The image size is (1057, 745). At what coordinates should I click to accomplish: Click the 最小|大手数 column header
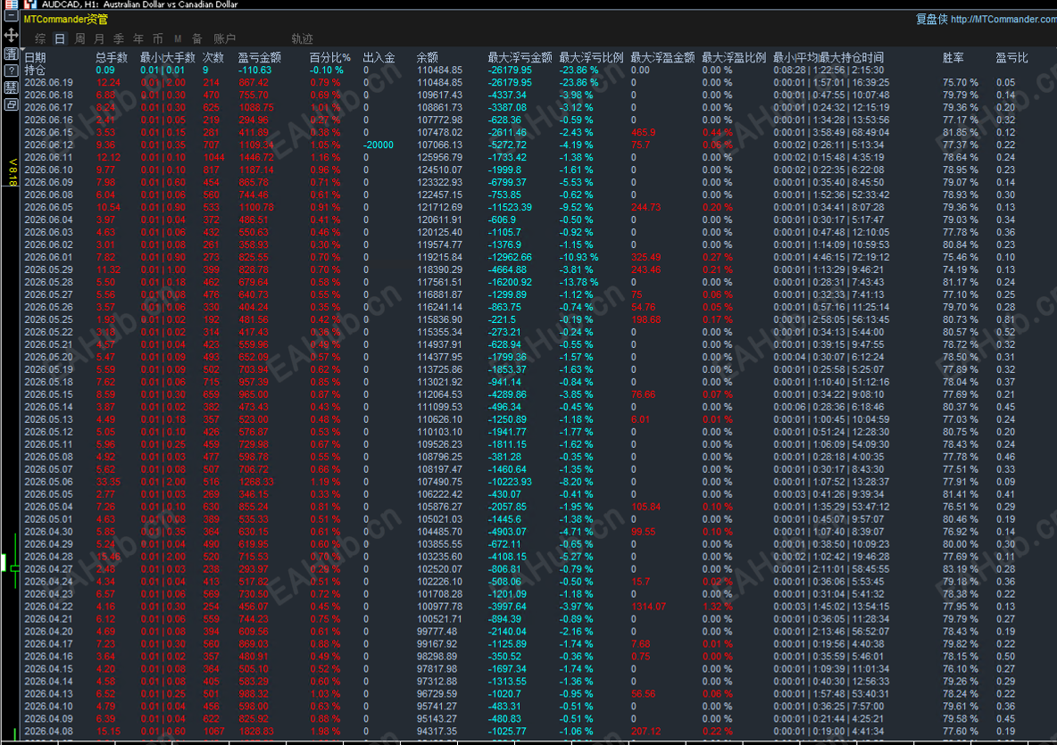(x=167, y=58)
